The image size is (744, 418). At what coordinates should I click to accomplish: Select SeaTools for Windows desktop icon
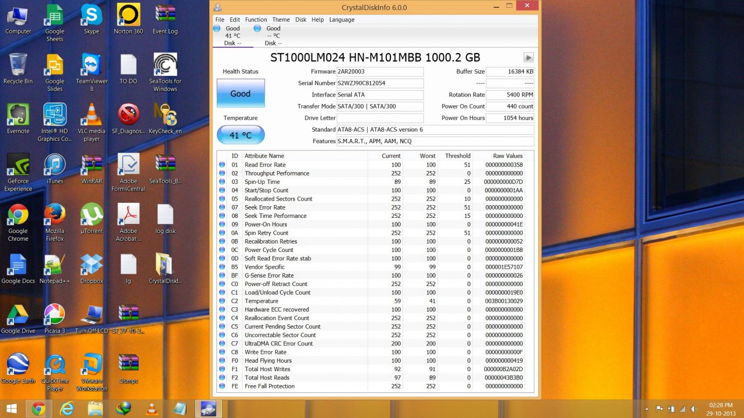coord(165,72)
